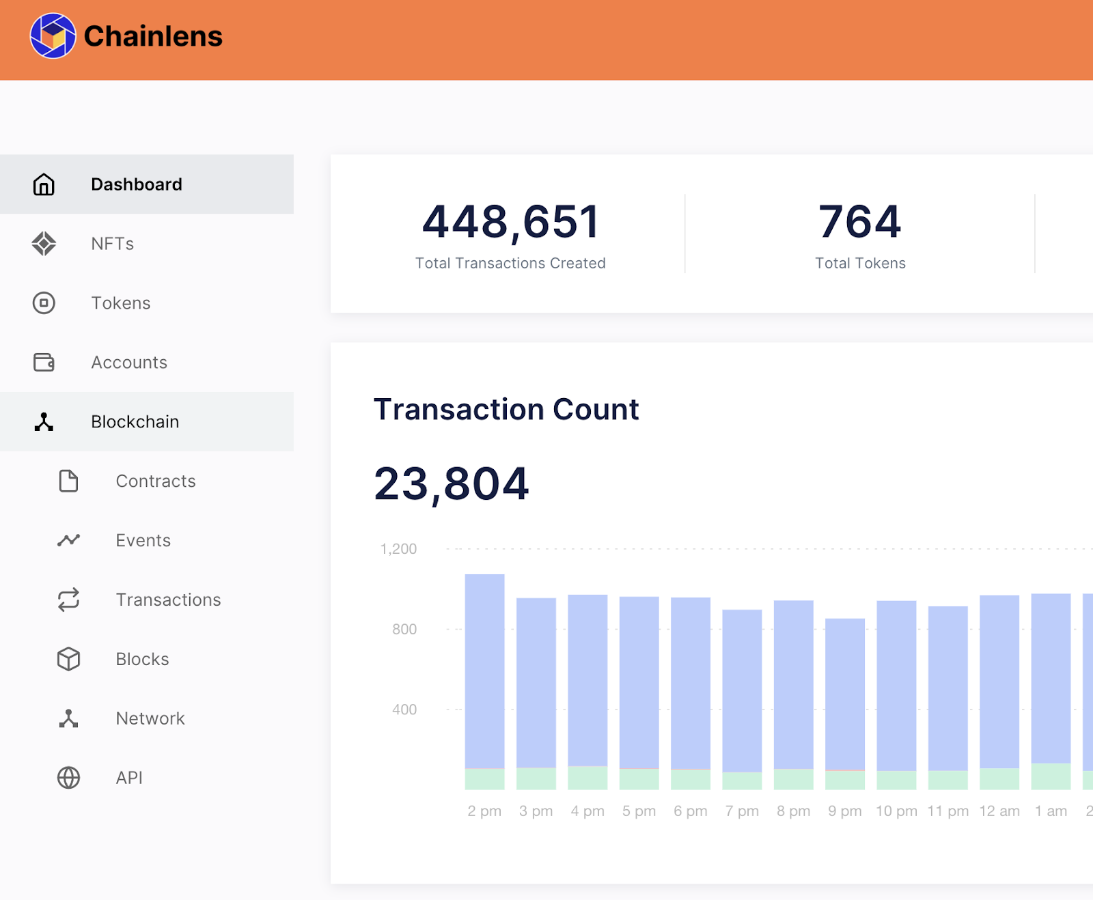Viewport: 1093px width, 900px height.
Task: Open the Accounts page
Action: (129, 363)
